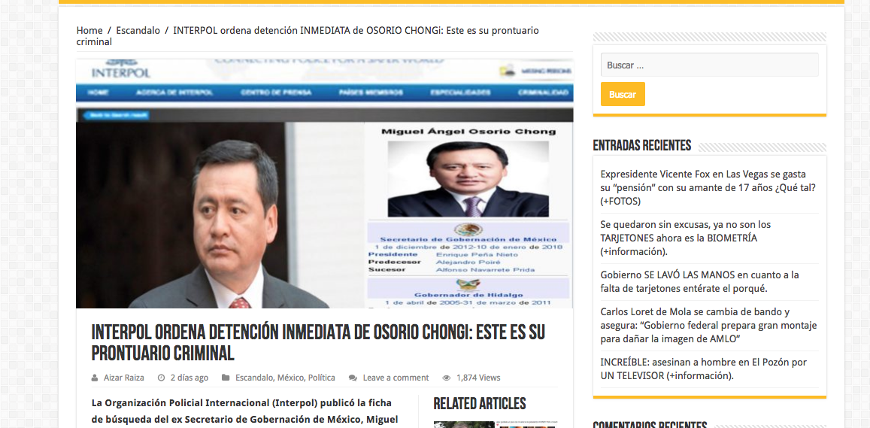Open the Gobierno SE LAVÓ LAS MANOS entry
Image resolution: width=870 pixels, height=428 pixels.
click(699, 281)
